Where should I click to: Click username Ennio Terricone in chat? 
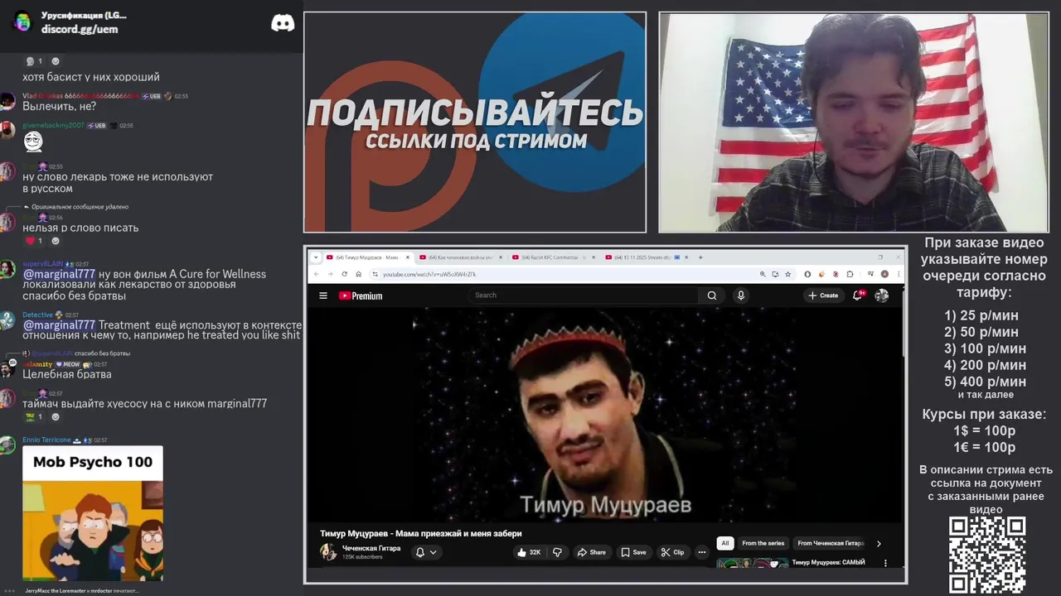(46, 440)
